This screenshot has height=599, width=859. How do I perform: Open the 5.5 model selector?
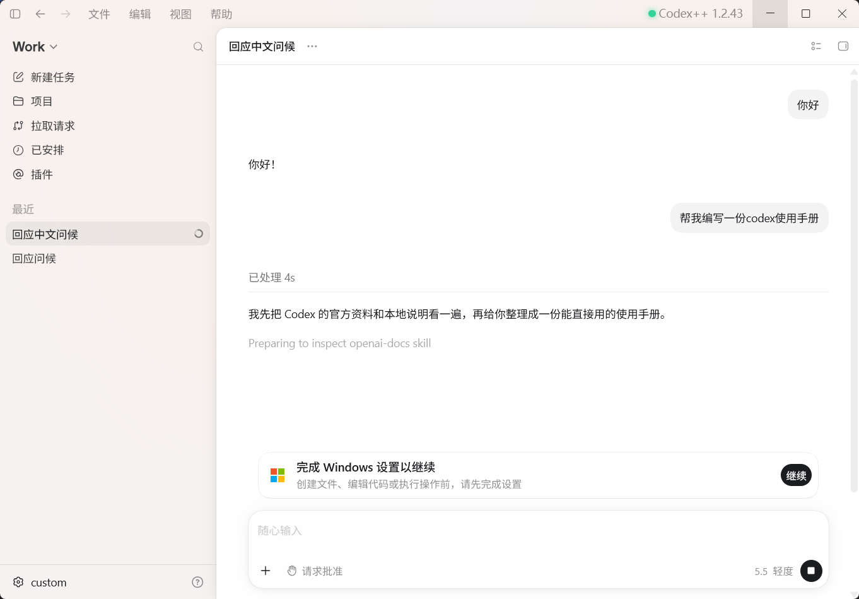(x=761, y=571)
